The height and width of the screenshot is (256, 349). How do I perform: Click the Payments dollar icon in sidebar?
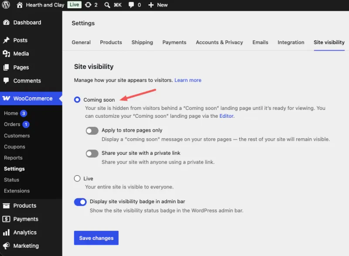pos(6,219)
